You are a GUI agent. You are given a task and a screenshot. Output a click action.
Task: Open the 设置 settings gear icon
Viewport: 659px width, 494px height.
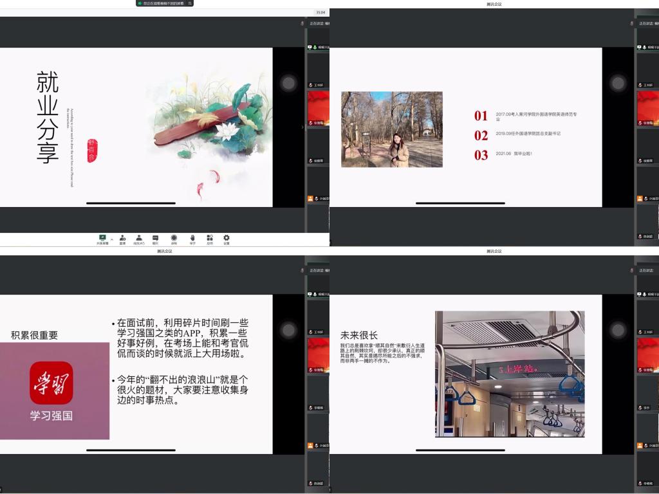[227, 237]
